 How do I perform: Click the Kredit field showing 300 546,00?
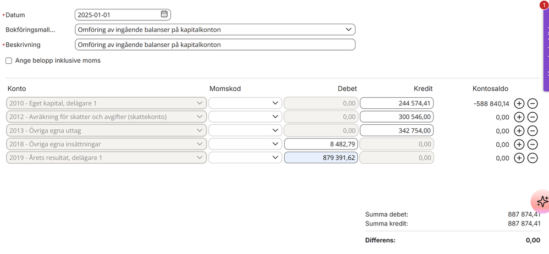[x=397, y=117]
